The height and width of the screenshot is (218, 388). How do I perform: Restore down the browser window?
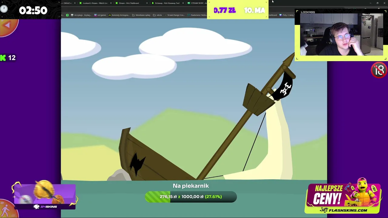tap(377, 3)
